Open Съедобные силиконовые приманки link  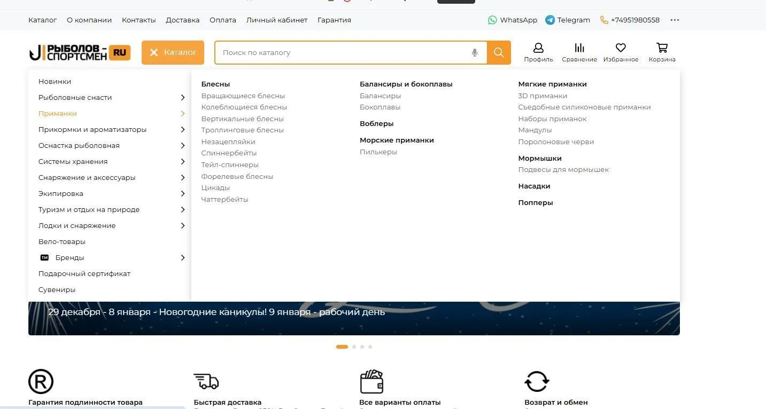coord(584,107)
